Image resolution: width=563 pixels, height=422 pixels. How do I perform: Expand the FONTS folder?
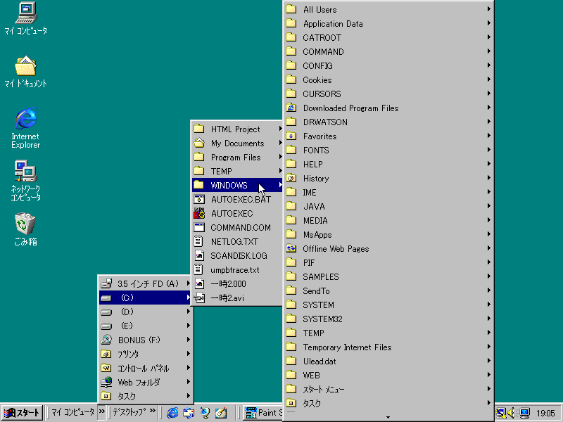pos(388,150)
